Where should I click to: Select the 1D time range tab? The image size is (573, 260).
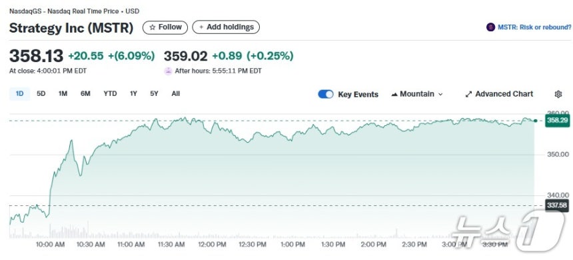coord(19,93)
